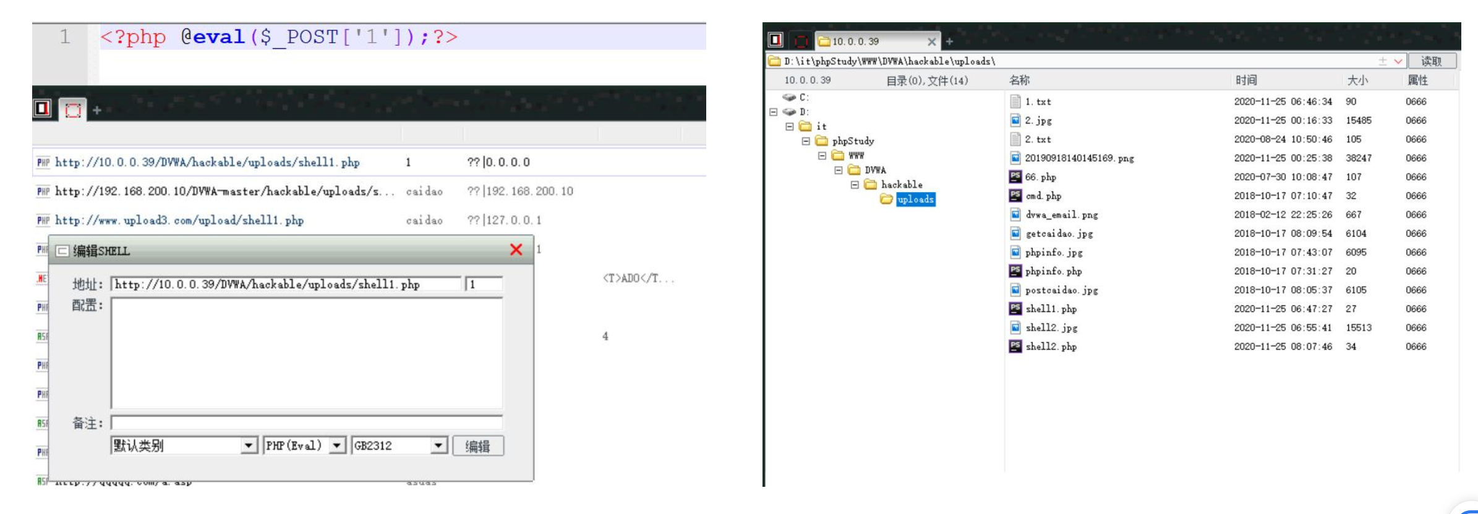Screen dimensions: 1478x514
Task: Click the uploads folder icon in tree
Action: click(x=886, y=199)
